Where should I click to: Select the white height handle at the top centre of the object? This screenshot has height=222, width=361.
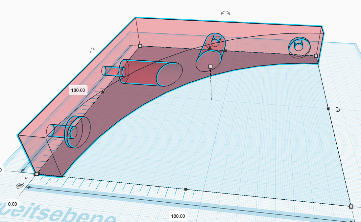pos(210,67)
